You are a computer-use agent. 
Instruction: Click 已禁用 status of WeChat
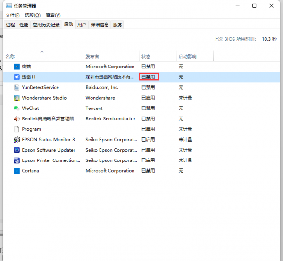[x=148, y=109]
